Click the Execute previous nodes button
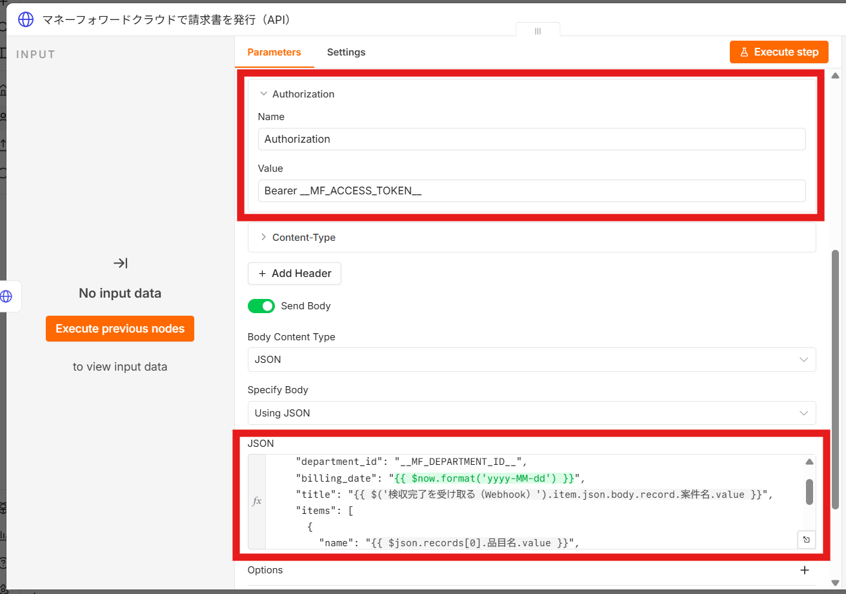The image size is (846, 594). click(x=120, y=329)
